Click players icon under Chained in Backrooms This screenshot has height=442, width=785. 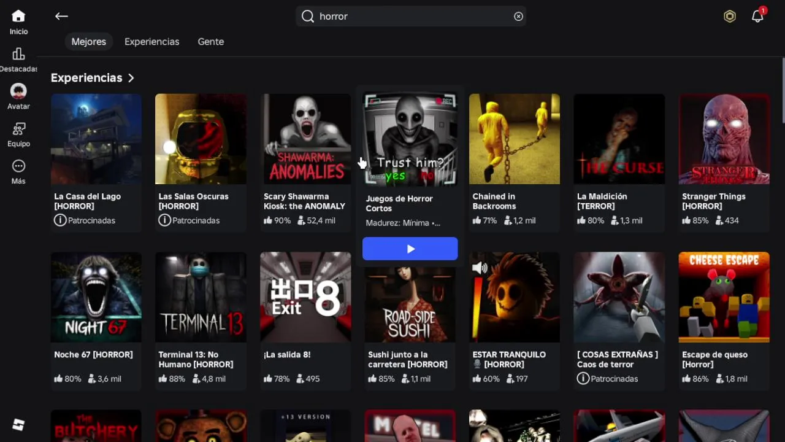pos(507,220)
